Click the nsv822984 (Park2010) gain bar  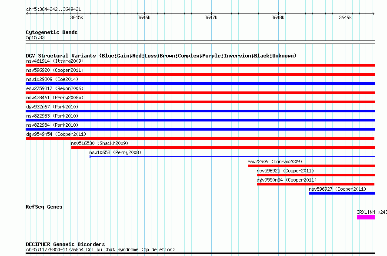pos(200,129)
